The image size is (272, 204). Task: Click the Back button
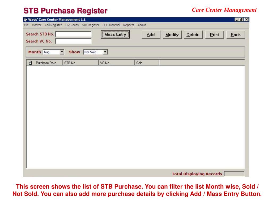point(235,35)
